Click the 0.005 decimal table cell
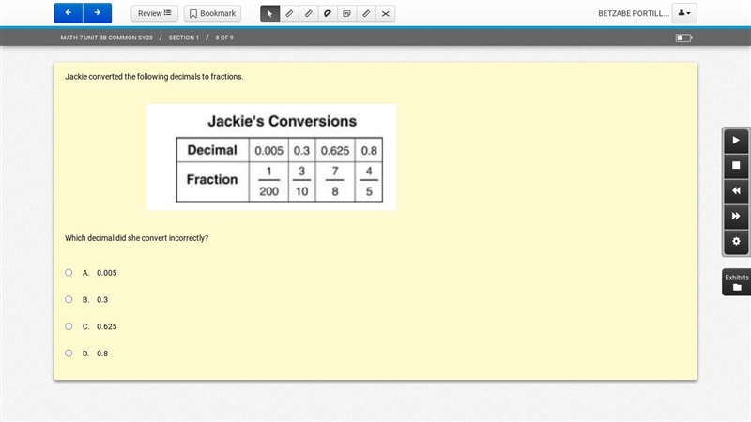The height and width of the screenshot is (422, 751). coord(268,150)
